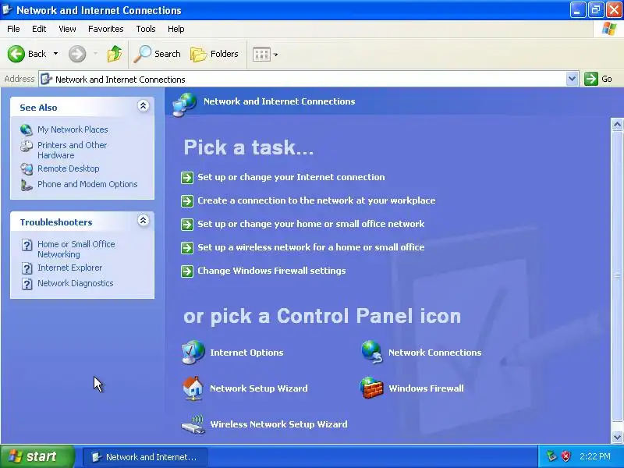Click the Safely Remove Hardware tray icon
The height and width of the screenshot is (468, 624).
pyautogui.click(x=551, y=456)
